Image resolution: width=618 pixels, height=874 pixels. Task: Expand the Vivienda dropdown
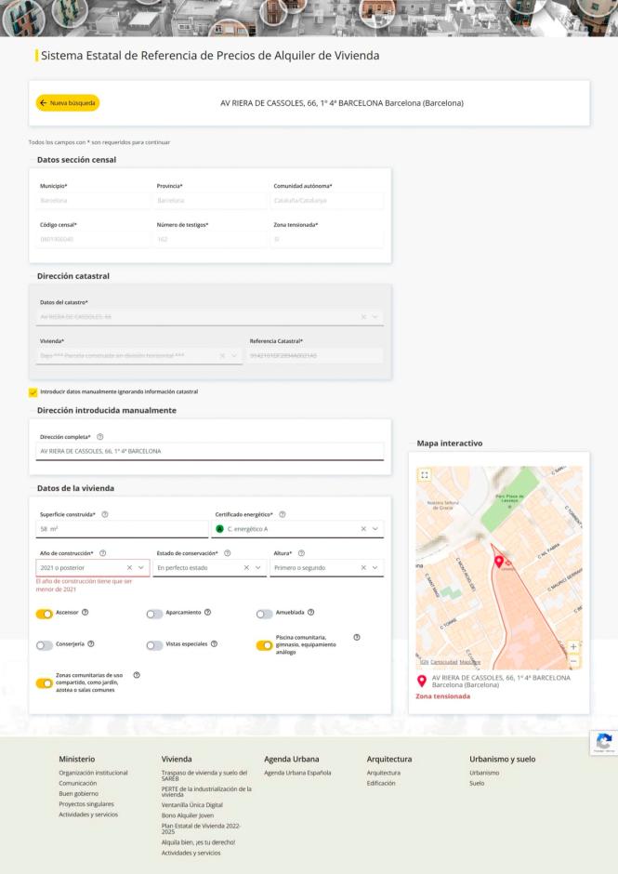click(x=234, y=355)
